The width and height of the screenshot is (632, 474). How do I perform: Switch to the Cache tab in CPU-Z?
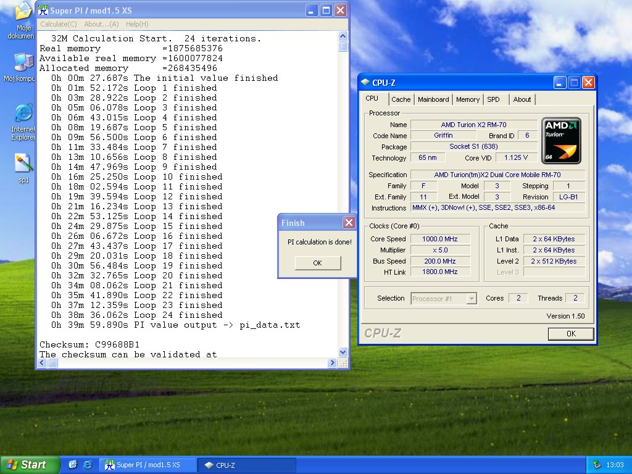pyautogui.click(x=401, y=99)
